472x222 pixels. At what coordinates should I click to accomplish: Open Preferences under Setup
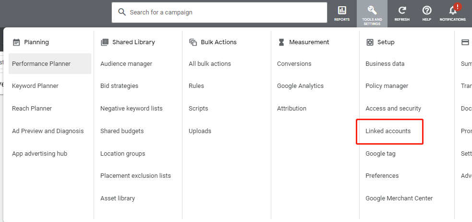382,175
